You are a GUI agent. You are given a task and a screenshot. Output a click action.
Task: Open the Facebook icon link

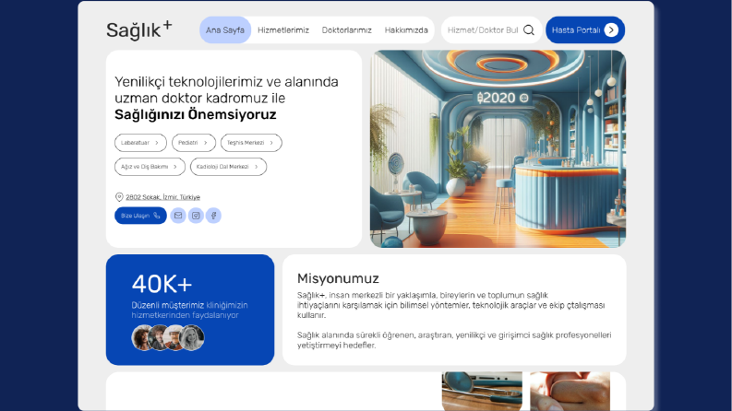point(213,216)
